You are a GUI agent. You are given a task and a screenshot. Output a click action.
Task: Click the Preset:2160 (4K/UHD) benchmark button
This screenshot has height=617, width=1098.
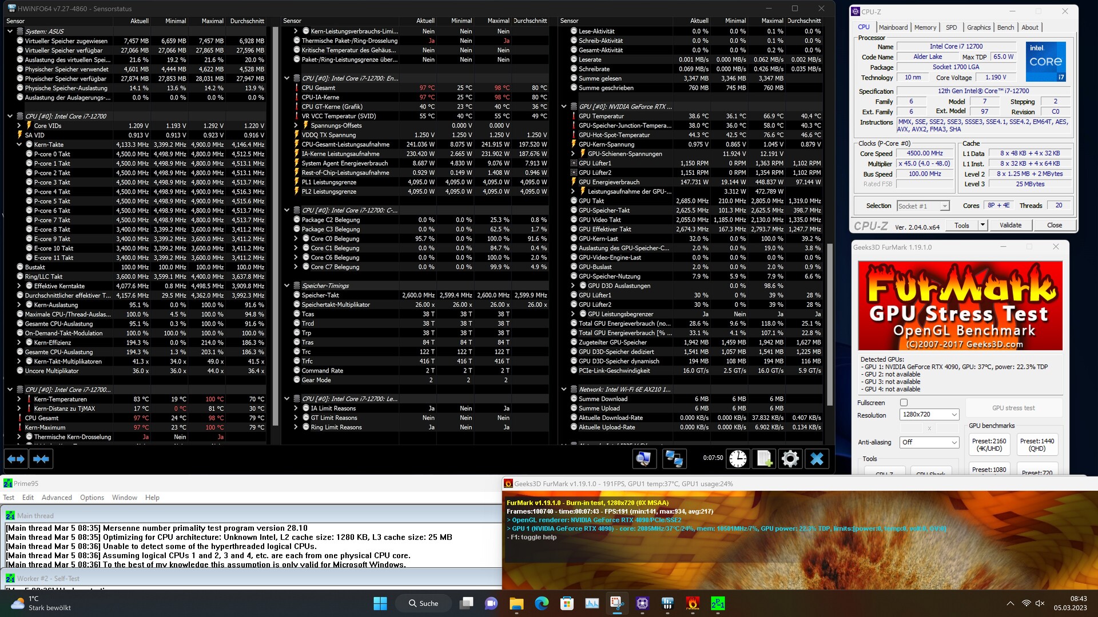coord(989,444)
